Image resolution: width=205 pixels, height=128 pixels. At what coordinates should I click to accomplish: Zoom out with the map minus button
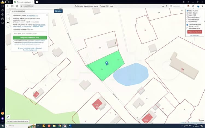[x=8, y=14]
